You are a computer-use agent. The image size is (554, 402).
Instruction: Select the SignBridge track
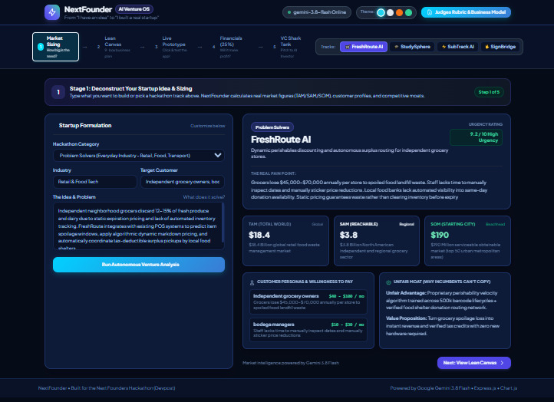(x=500, y=47)
